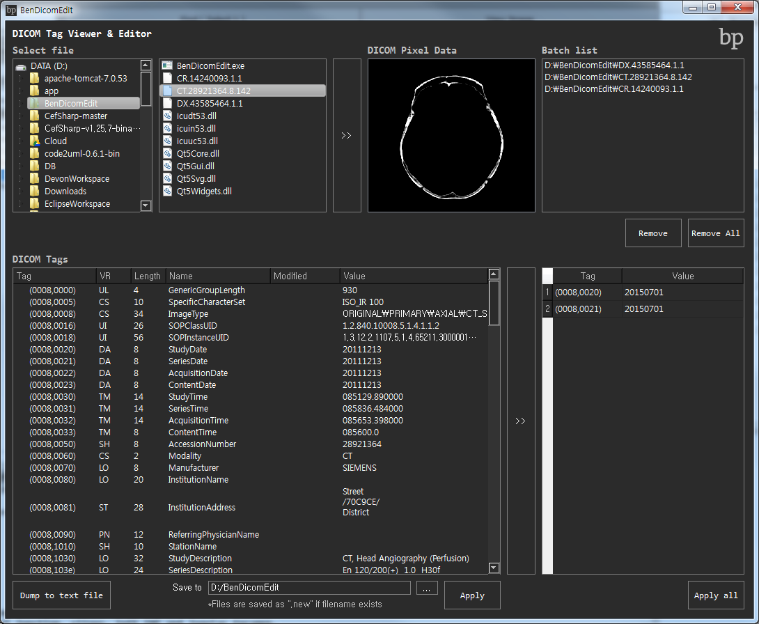Click the Save to path input field

pos(309,588)
